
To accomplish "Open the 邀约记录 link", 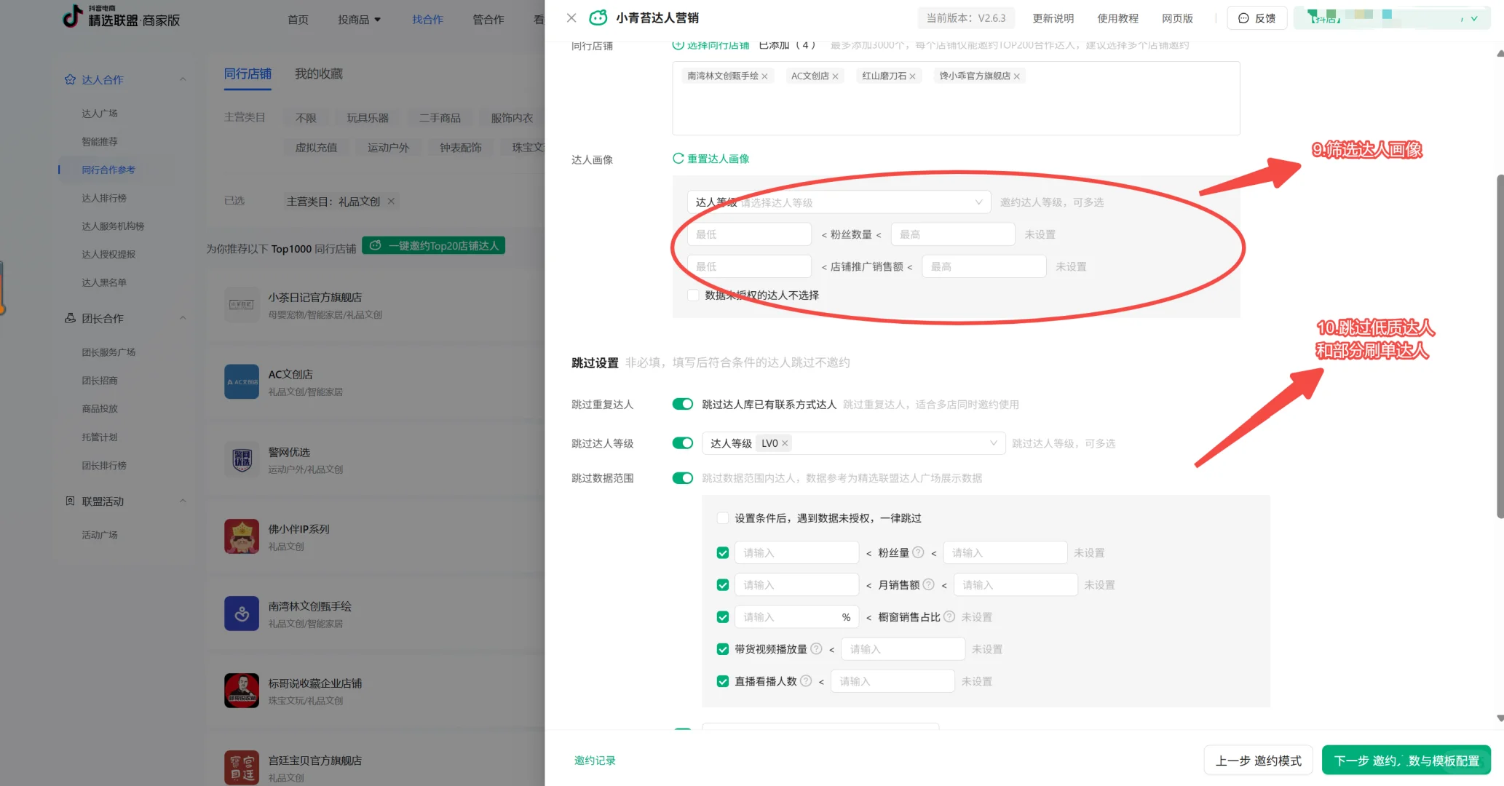I will tap(594, 759).
